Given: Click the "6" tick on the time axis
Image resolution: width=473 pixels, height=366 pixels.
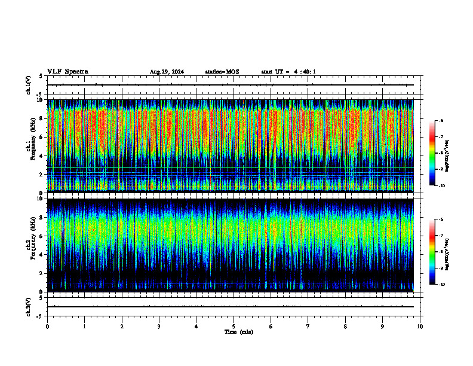Looking at the screenshot, I should pos(271,327).
